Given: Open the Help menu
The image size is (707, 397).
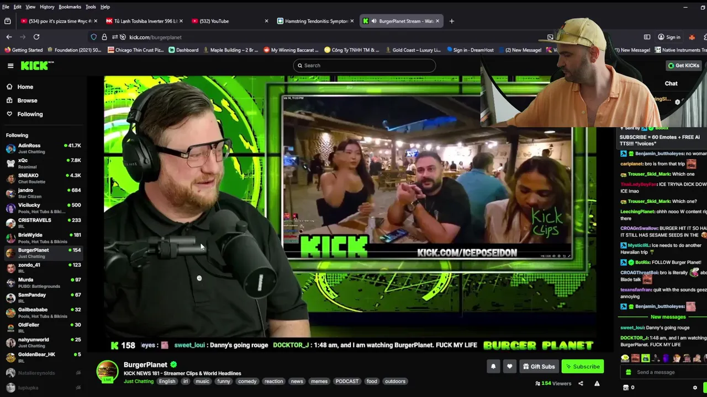Looking at the screenshot, I should 105,7.
